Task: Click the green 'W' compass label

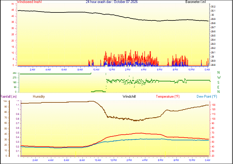Action: (x=219, y=78)
